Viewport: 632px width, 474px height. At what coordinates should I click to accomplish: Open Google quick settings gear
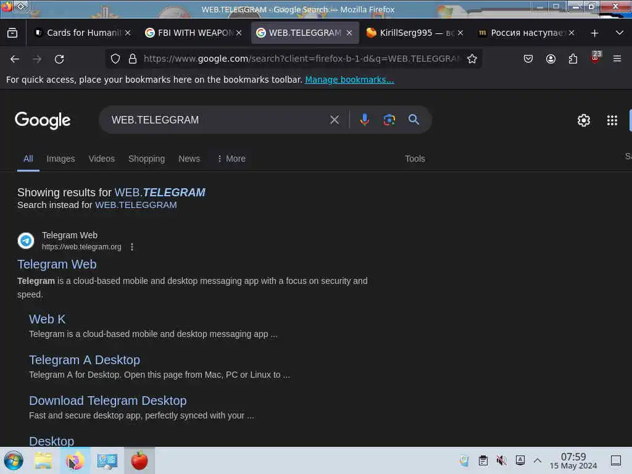[x=584, y=120]
